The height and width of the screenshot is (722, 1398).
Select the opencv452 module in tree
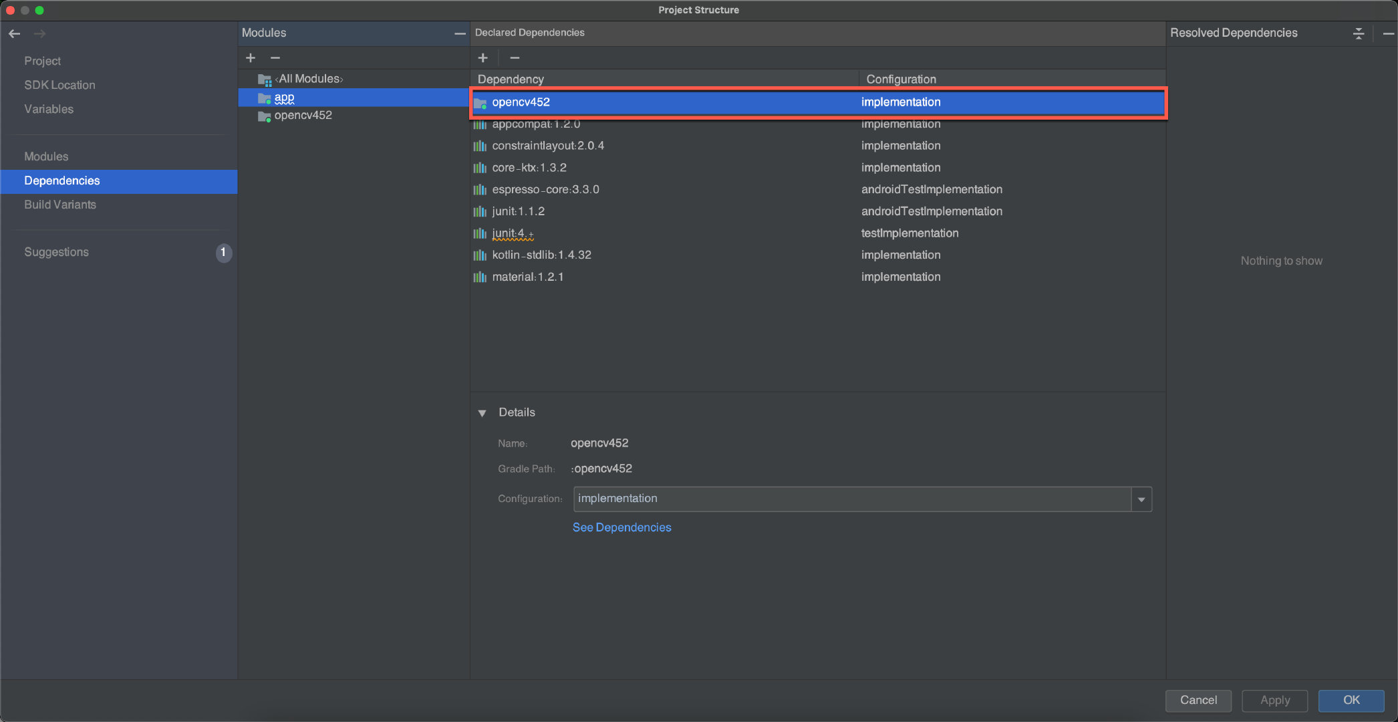tap(303, 116)
